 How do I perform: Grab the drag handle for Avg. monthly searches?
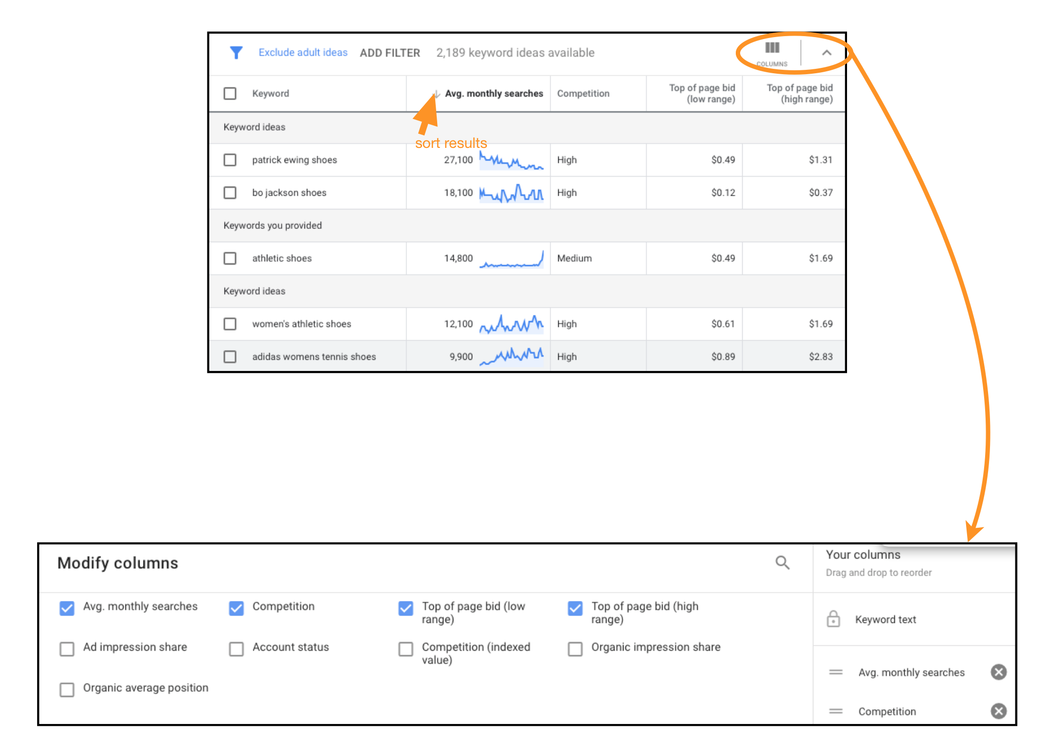836,672
